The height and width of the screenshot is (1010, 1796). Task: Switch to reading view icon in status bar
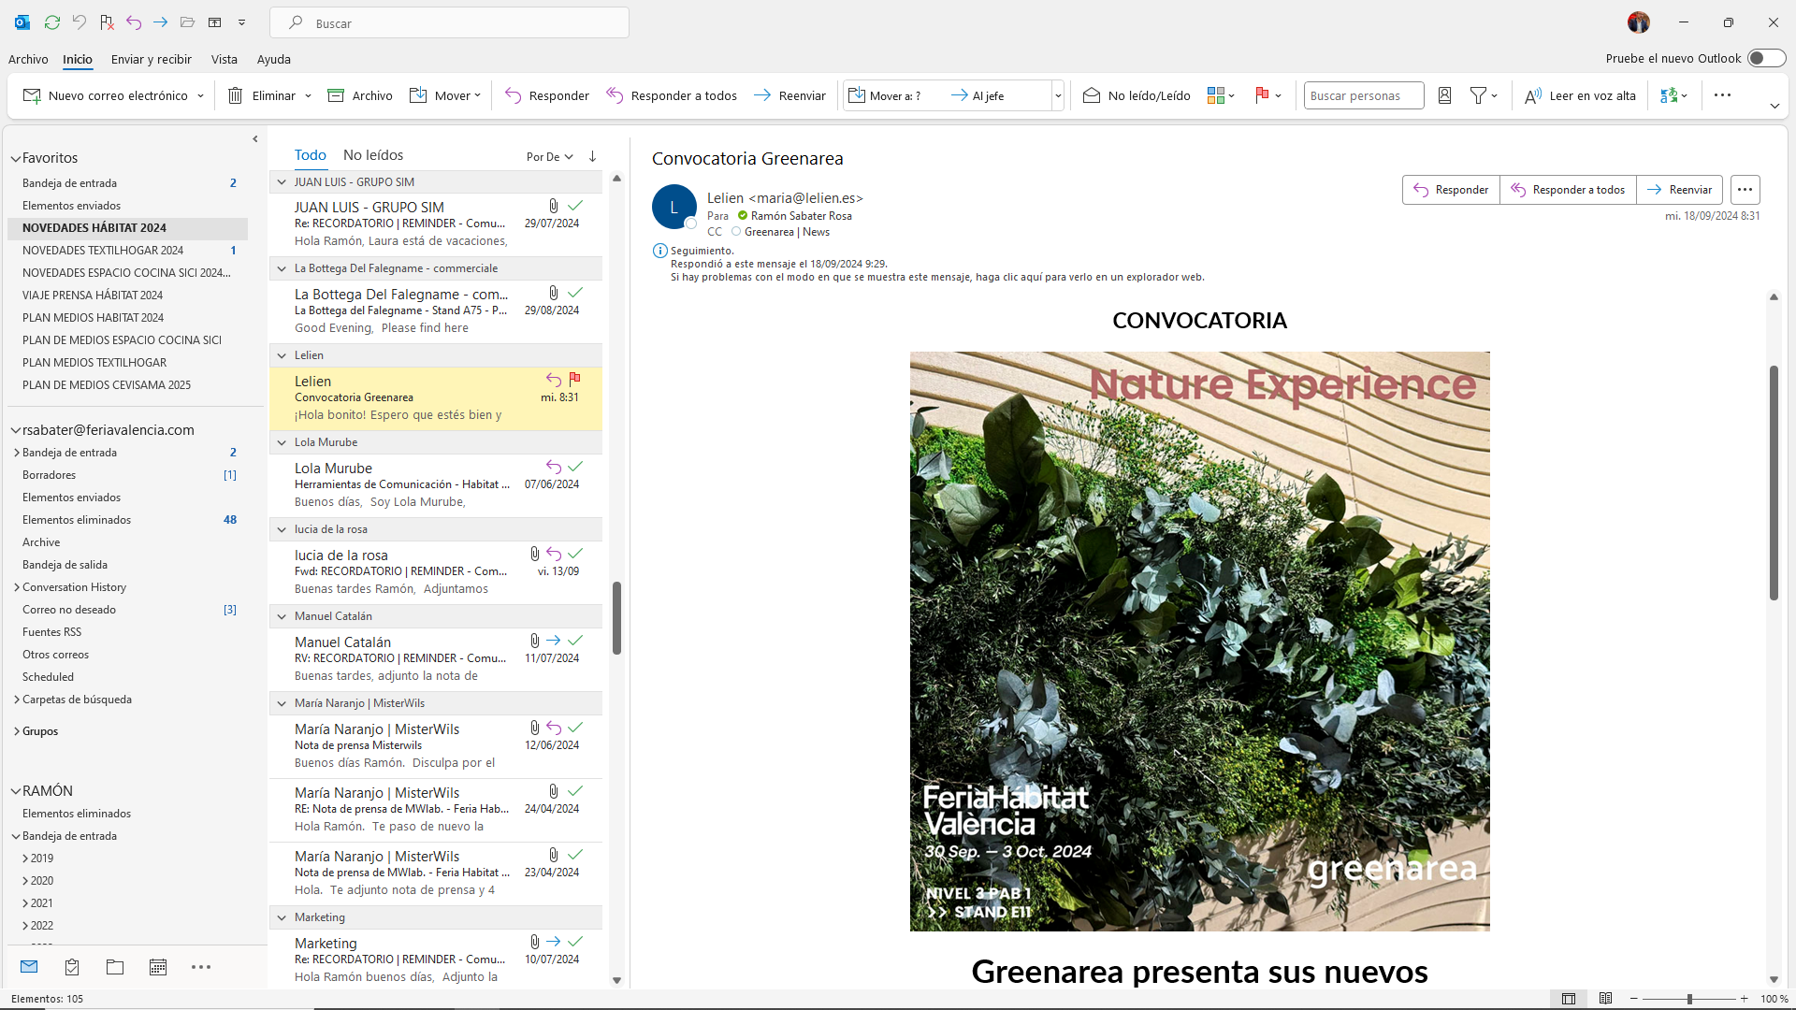tap(1606, 999)
